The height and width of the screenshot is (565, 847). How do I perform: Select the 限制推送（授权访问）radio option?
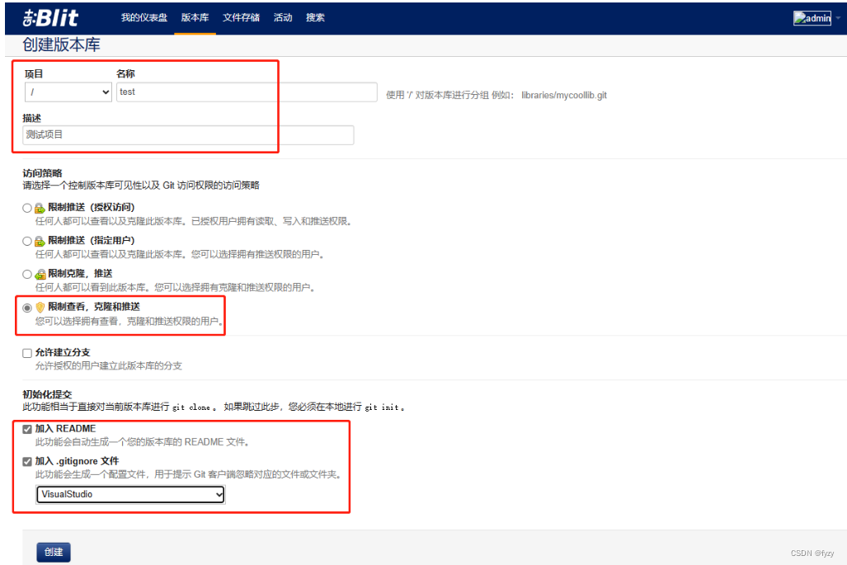[26, 207]
